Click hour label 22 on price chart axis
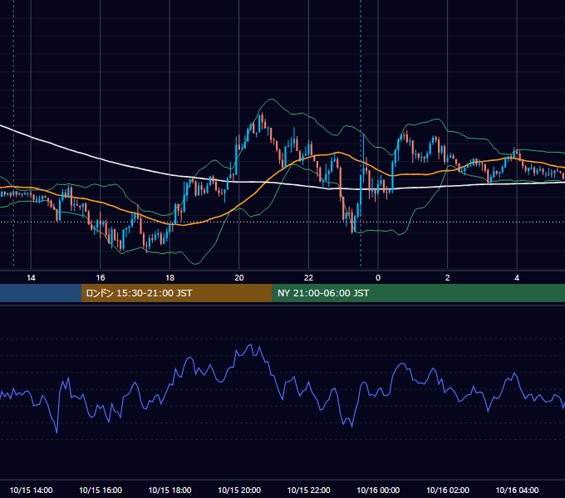The height and width of the screenshot is (498, 565). click(308, 278)
